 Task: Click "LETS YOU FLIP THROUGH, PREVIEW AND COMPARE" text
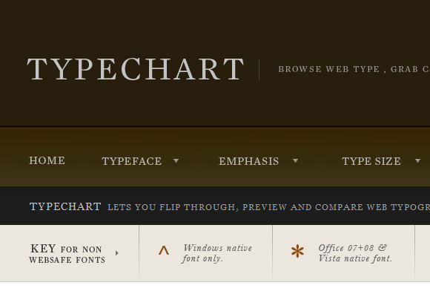(x=235, y=207)
